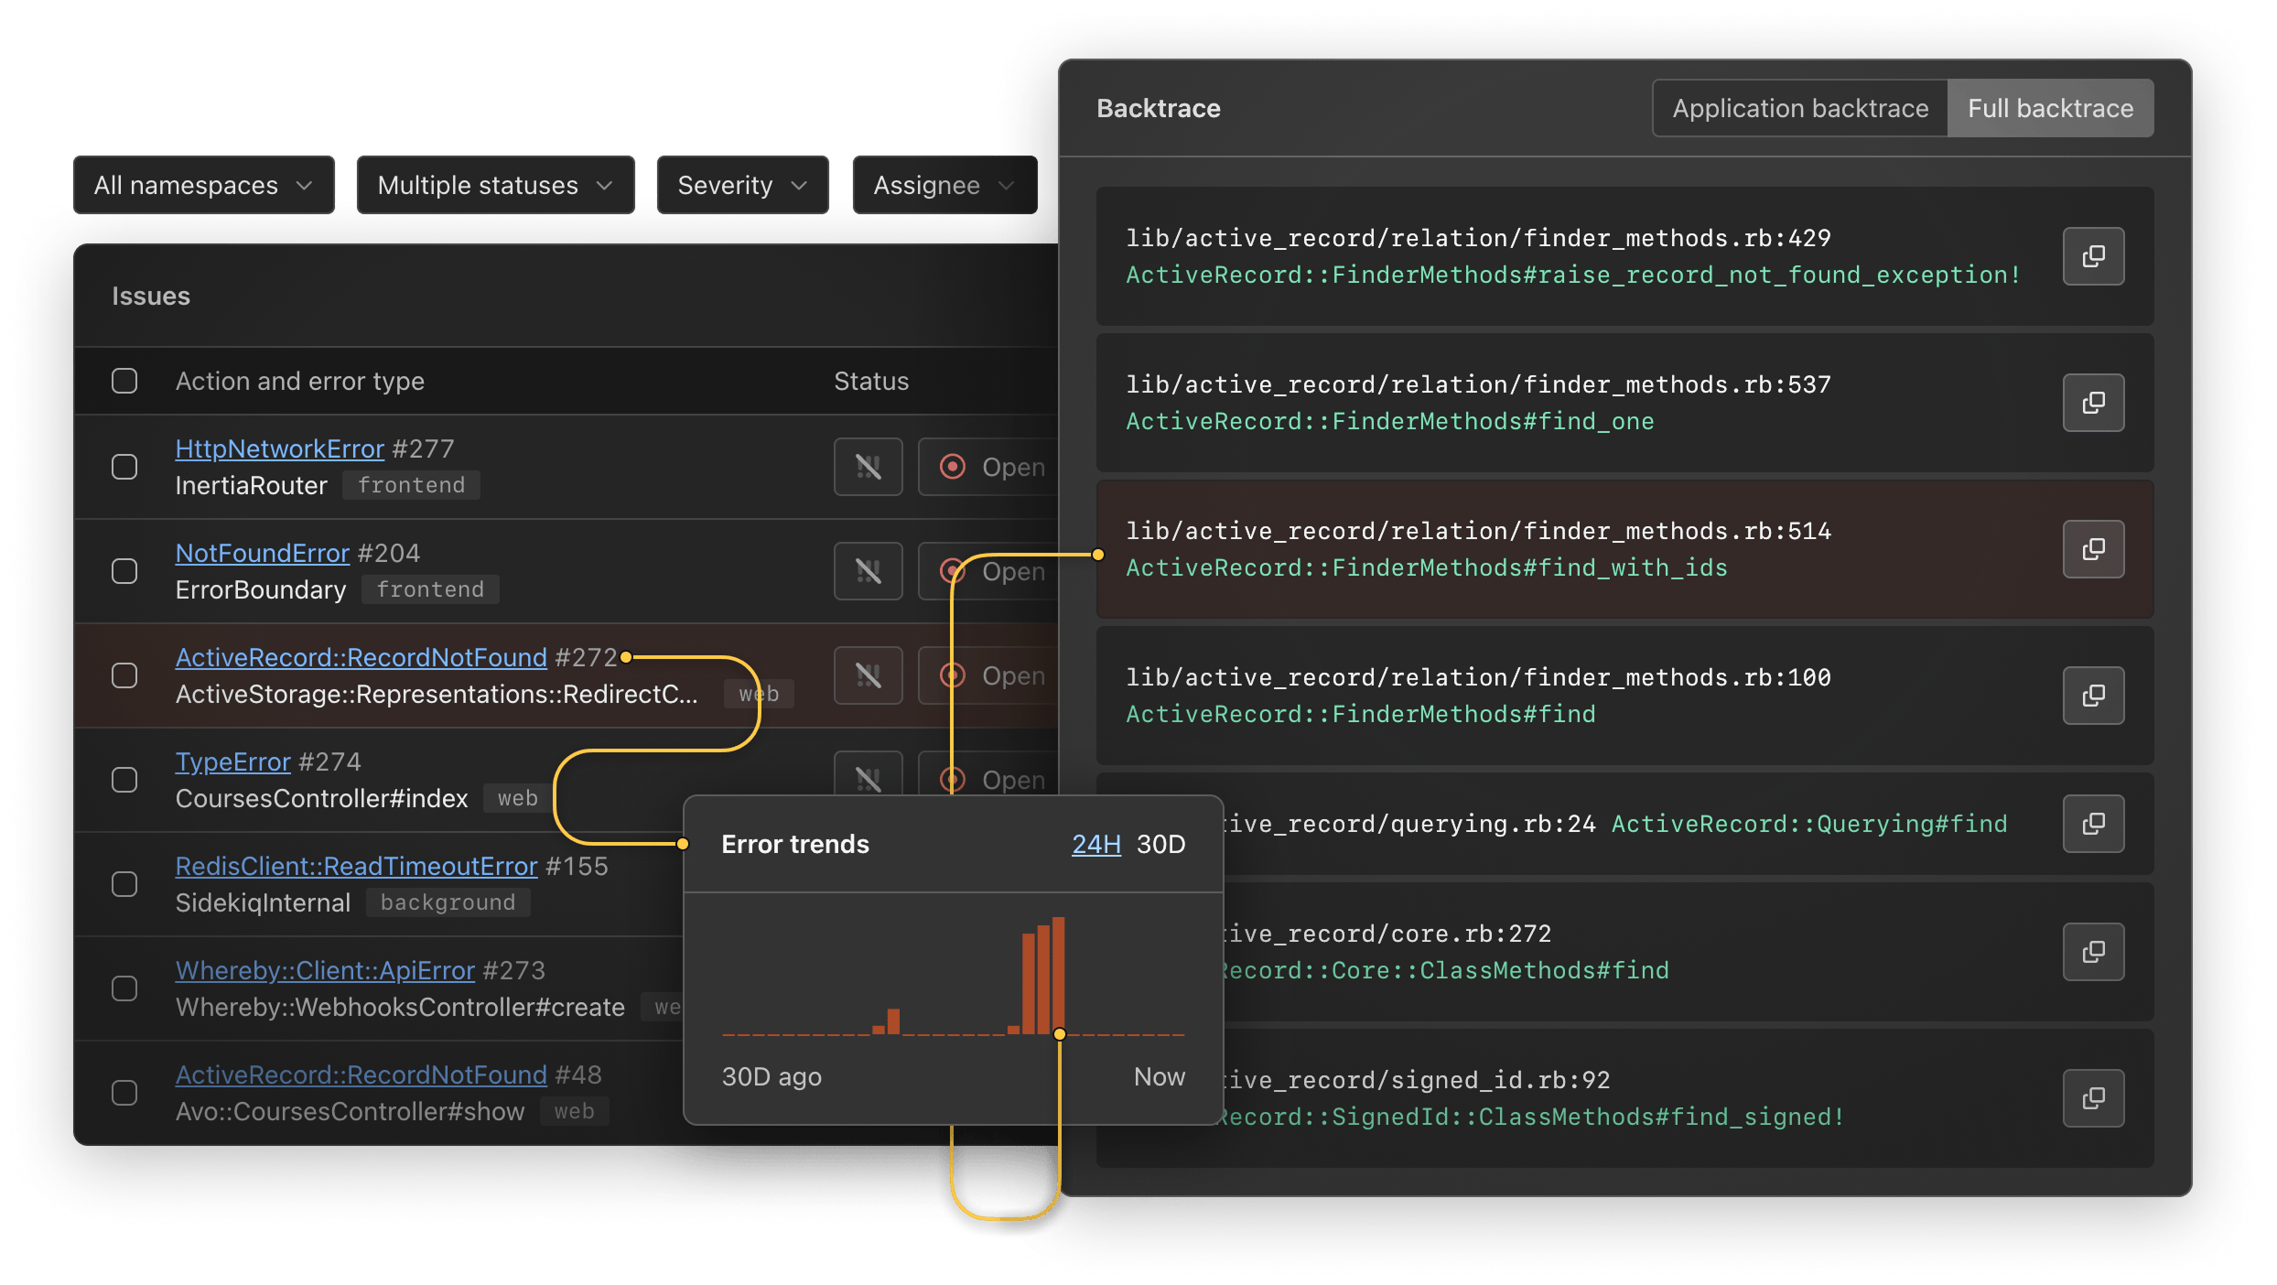Expand the Assignee filter dropdown
This screenshot has width=2277, height=1285.
point(944,185)
